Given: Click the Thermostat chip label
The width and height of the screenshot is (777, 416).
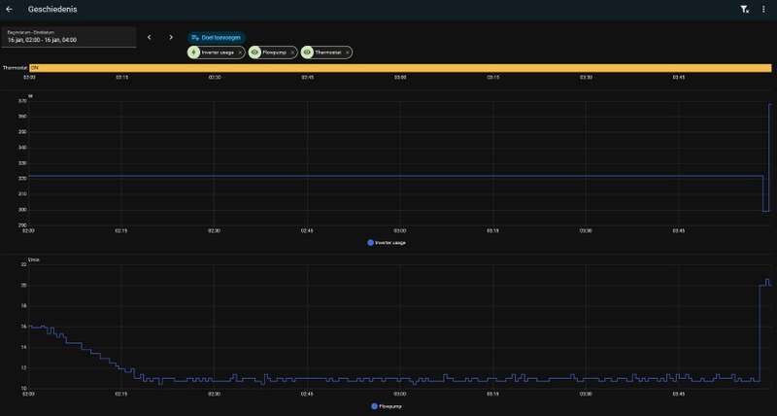Looking at the screenshot, I should 327,52.
